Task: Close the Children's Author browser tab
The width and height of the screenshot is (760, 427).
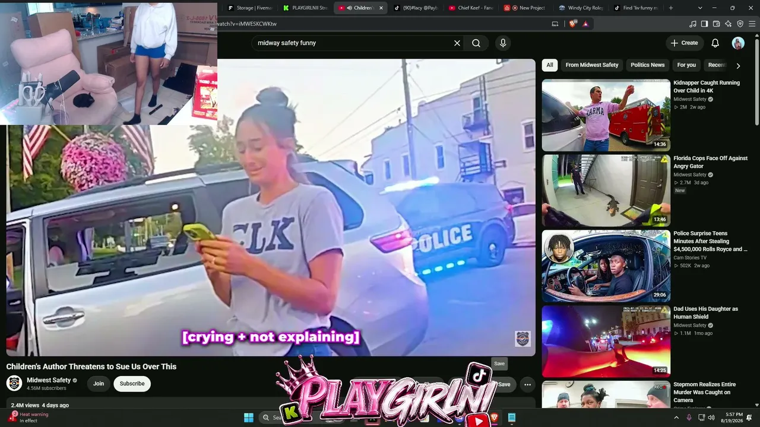Action: point(381,8)
